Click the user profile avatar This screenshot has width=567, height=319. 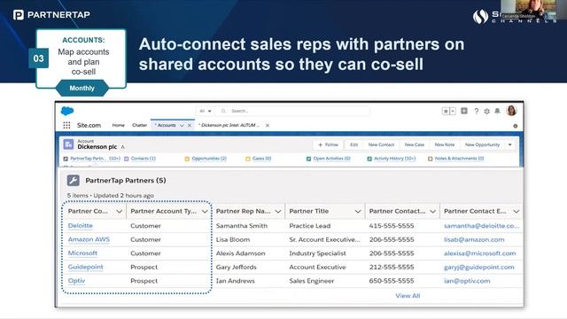pos(511,110)
